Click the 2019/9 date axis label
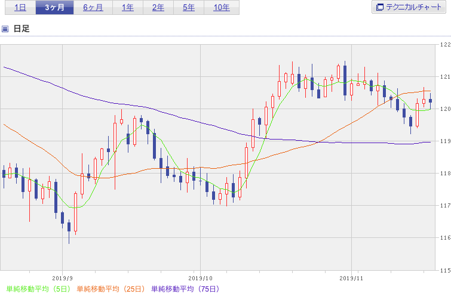 tap(62, 278)
